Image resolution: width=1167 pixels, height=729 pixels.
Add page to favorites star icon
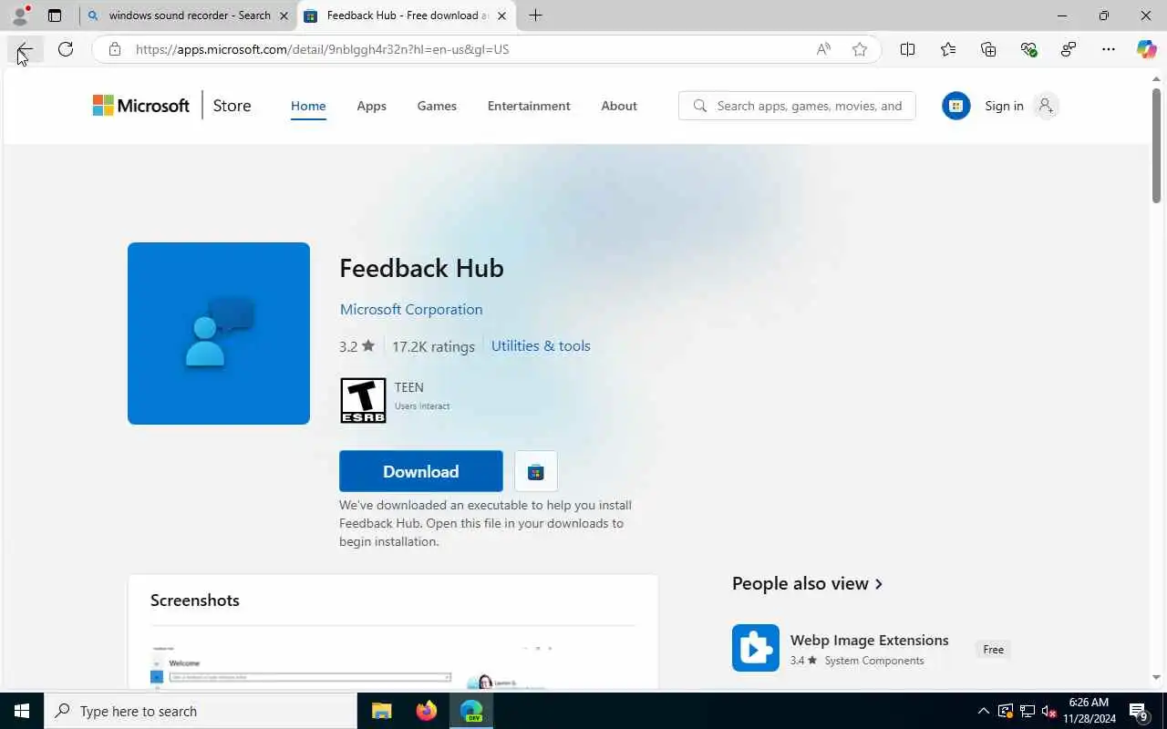[x=860, y=49]
